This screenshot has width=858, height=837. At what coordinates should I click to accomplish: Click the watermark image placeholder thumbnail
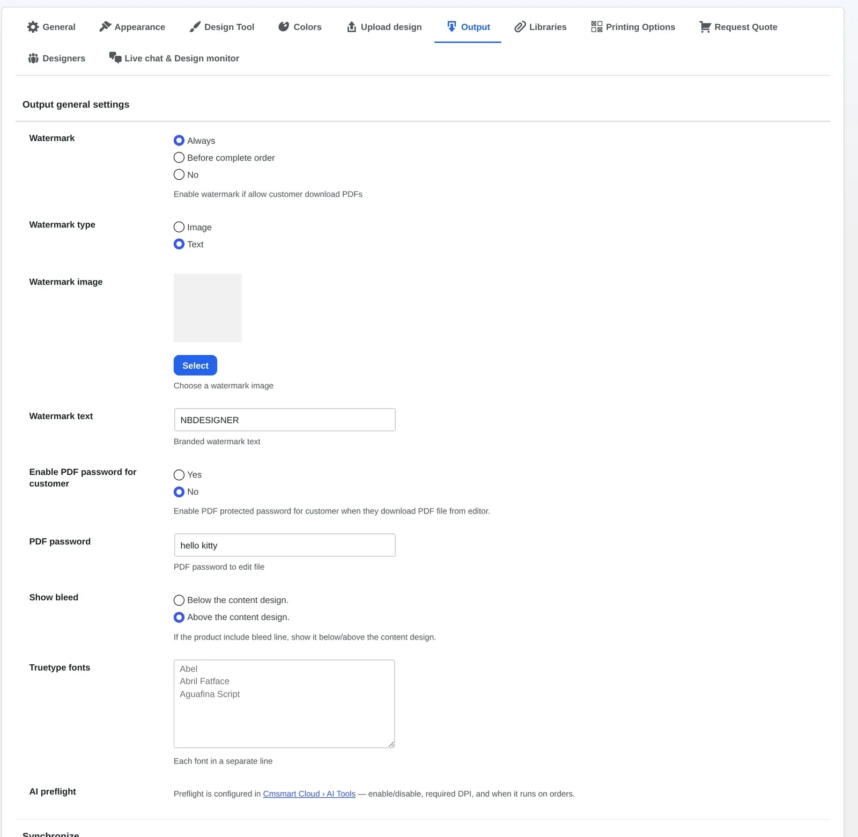[208, 308]
